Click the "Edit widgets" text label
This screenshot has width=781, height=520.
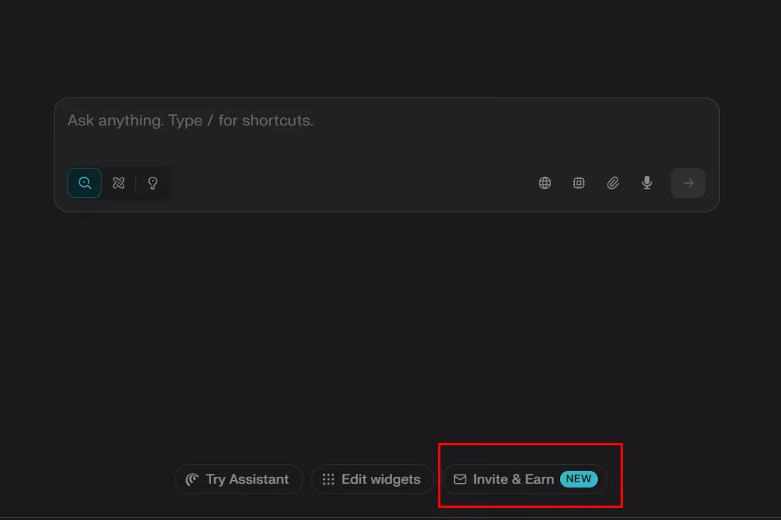pos(381,479)
